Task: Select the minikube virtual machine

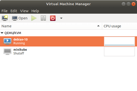Action: click(68, 51)
